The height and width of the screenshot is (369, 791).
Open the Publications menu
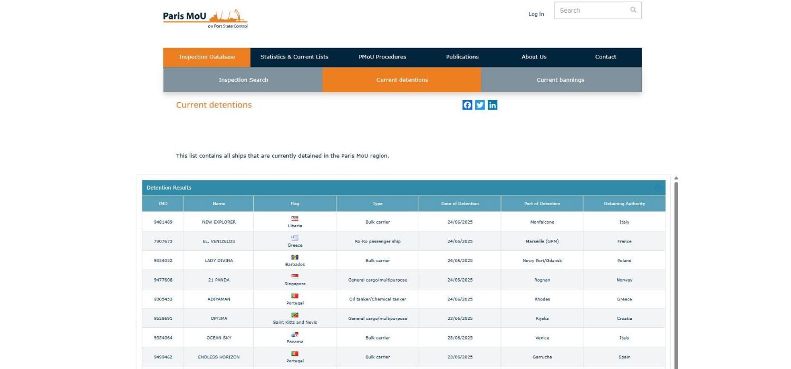coord(462,57)
